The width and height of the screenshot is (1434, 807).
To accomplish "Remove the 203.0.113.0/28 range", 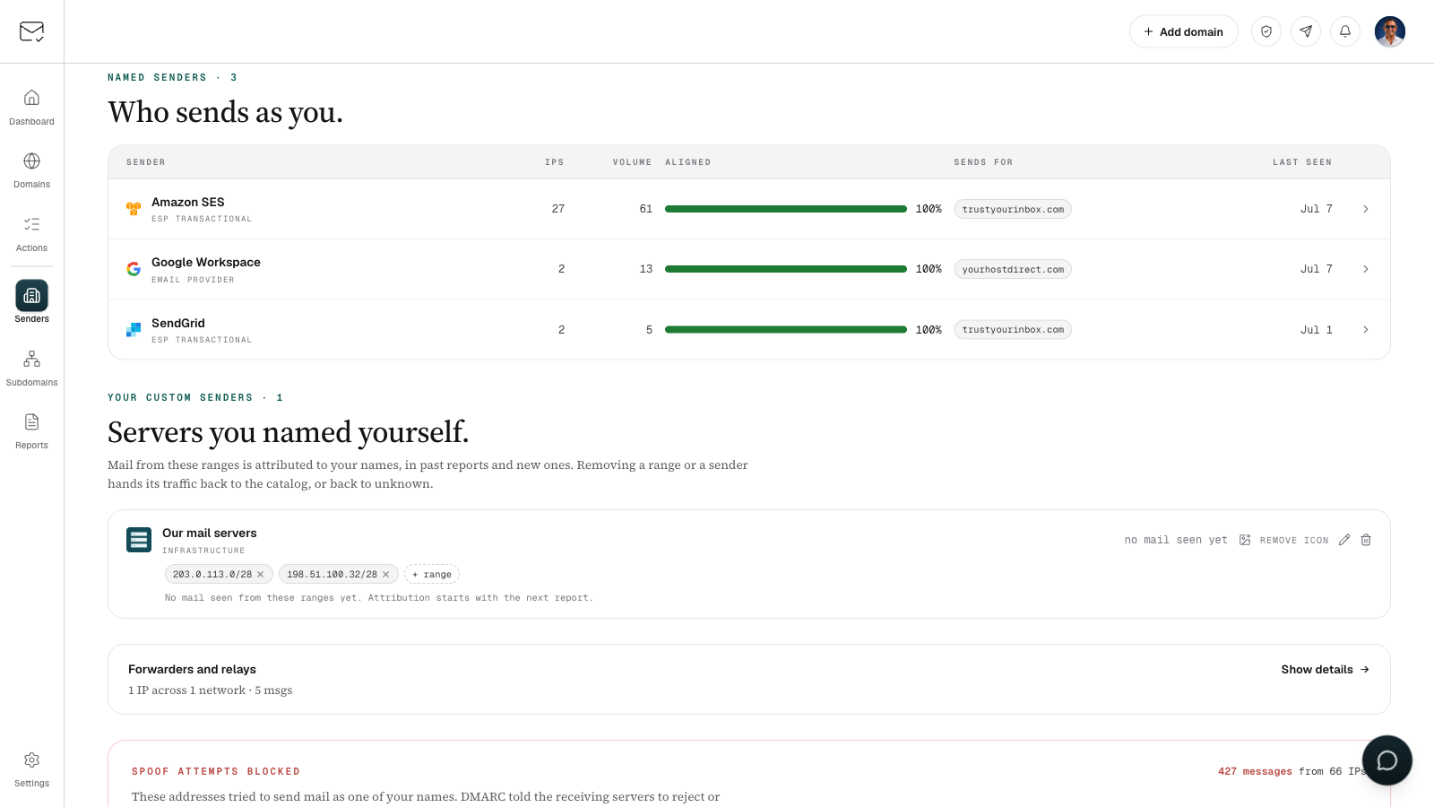I will pos(261,574).
